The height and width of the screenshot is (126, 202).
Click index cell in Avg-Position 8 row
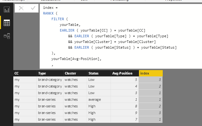tap(150, 106)
